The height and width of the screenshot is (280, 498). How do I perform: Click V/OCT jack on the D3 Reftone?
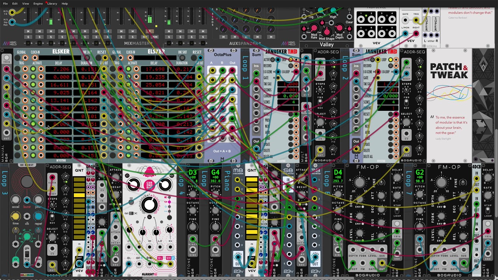pos(193,239)
